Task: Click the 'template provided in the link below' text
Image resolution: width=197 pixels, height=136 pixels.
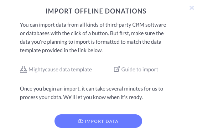Action: [61, 50]
